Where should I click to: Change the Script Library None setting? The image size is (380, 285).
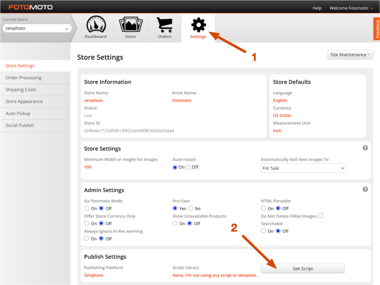coord(215,275)
